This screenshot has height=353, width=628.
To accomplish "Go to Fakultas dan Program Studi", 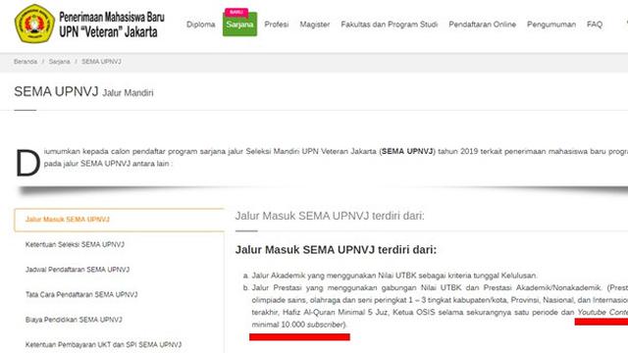I will click(390, 25).
